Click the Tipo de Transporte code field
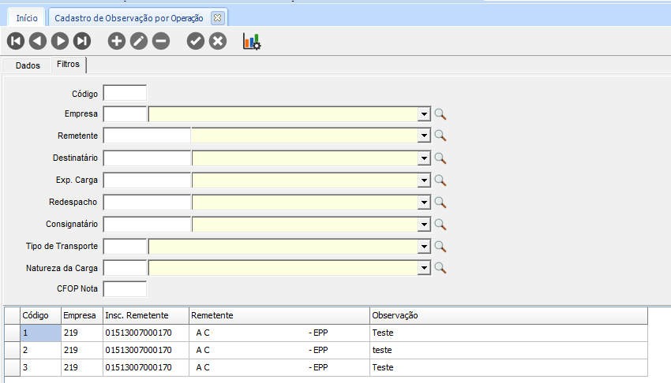 [125, 247]
